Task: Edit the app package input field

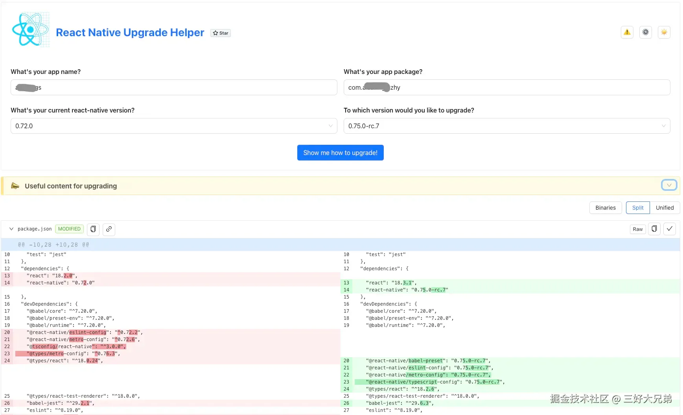Action: [x=507, y=87]
